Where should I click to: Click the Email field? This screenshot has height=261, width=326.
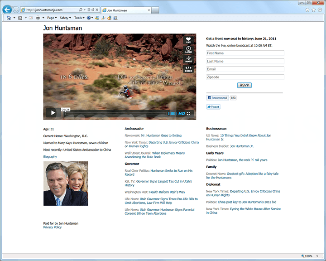pos(245,69)
